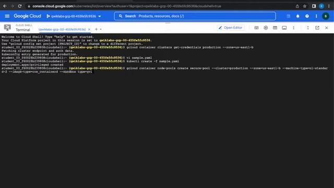Click the Cloud Shell terminal logo icon
The height and width of the screenshot is (188, 334).
pos(7,28)
